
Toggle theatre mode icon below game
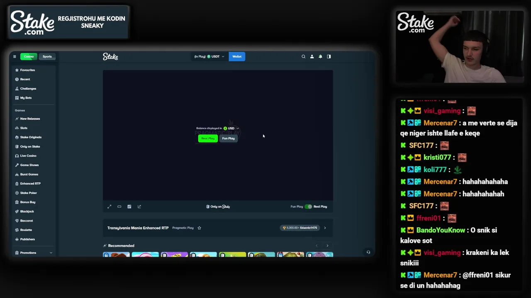click(x=119, y=207)
